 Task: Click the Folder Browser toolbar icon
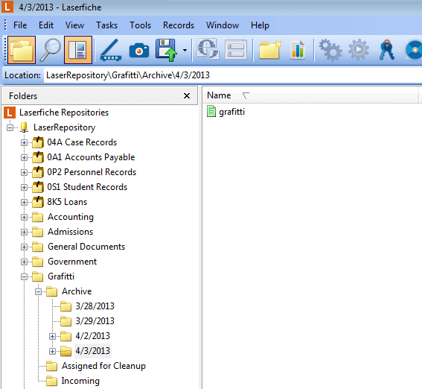coord(22,50)
